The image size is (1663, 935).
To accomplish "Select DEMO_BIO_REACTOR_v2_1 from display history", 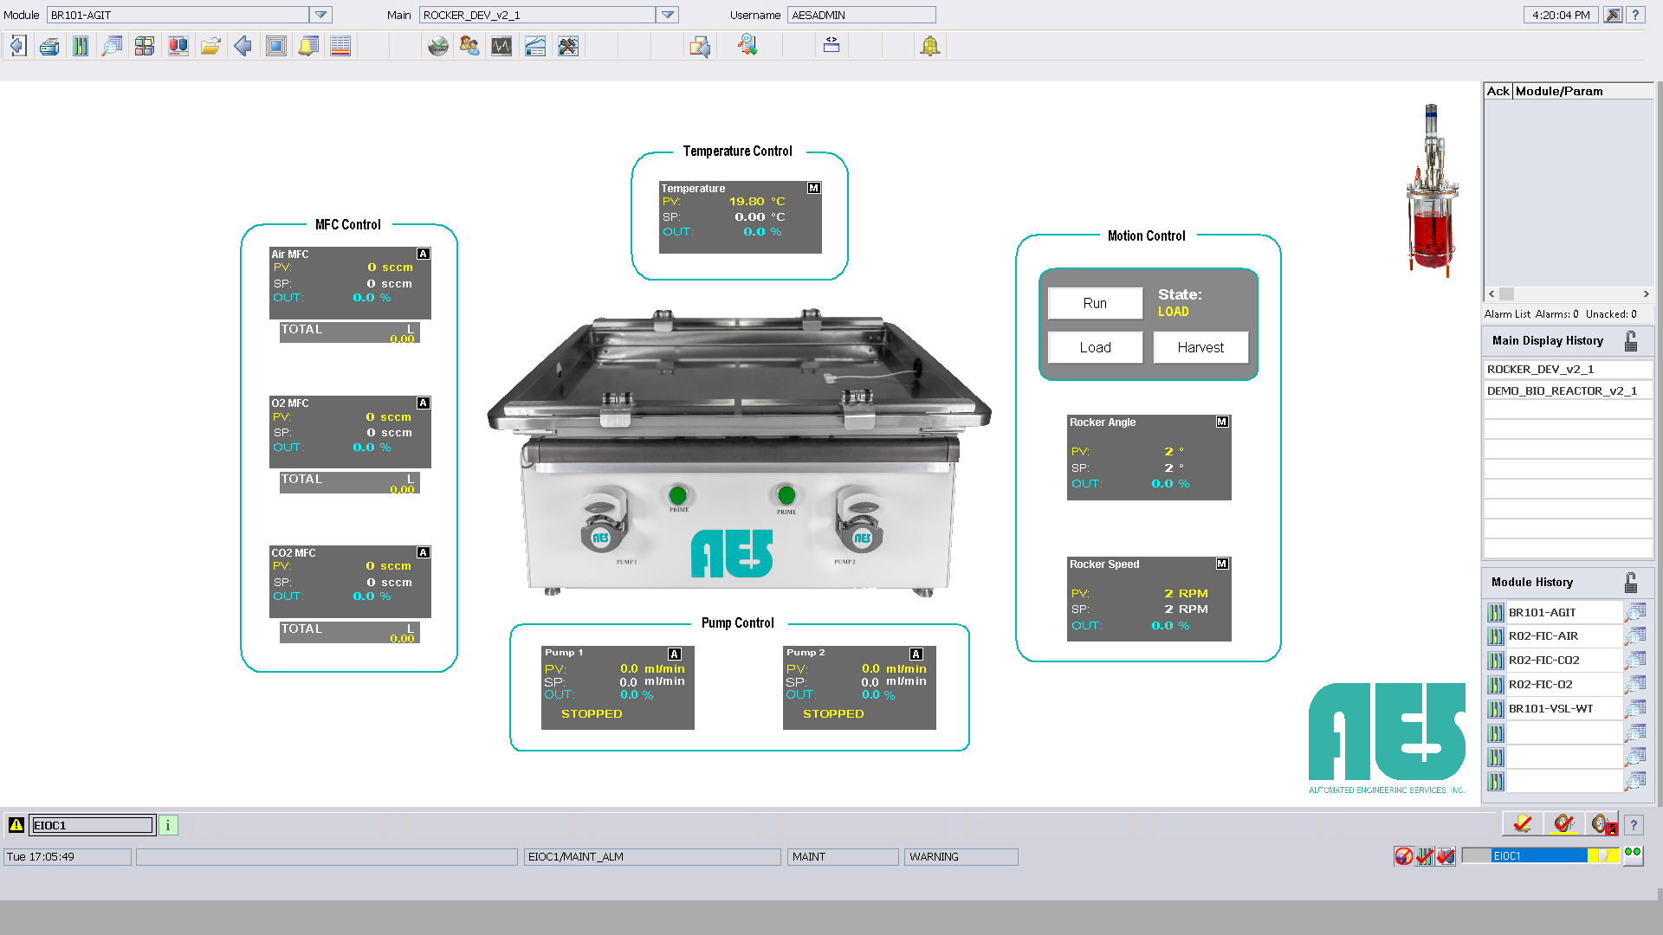I will (x=1562, y=391).
